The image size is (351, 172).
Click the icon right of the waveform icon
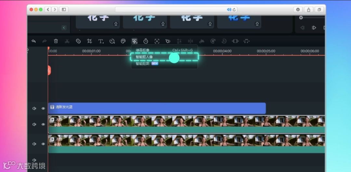point(202,41)
